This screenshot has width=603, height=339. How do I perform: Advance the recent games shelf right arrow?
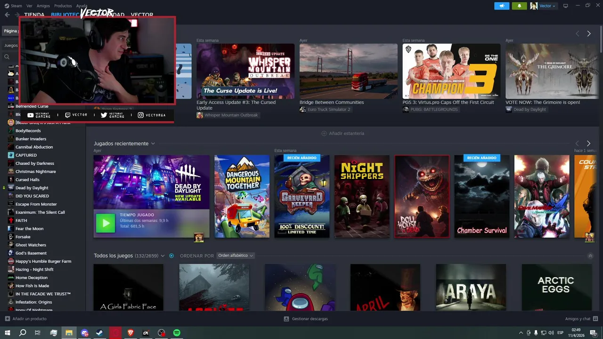[x=588, y=144]
